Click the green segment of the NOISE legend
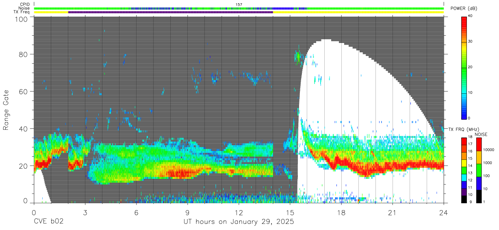499x230 pixels. pyautogui.click(x=479, y=170)
